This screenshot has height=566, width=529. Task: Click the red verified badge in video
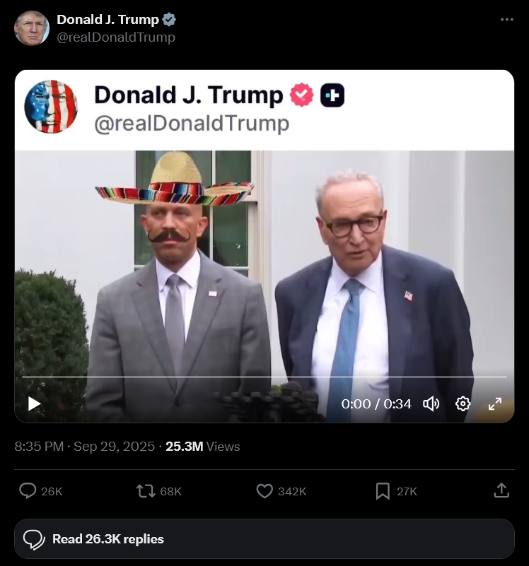point(302,95)
